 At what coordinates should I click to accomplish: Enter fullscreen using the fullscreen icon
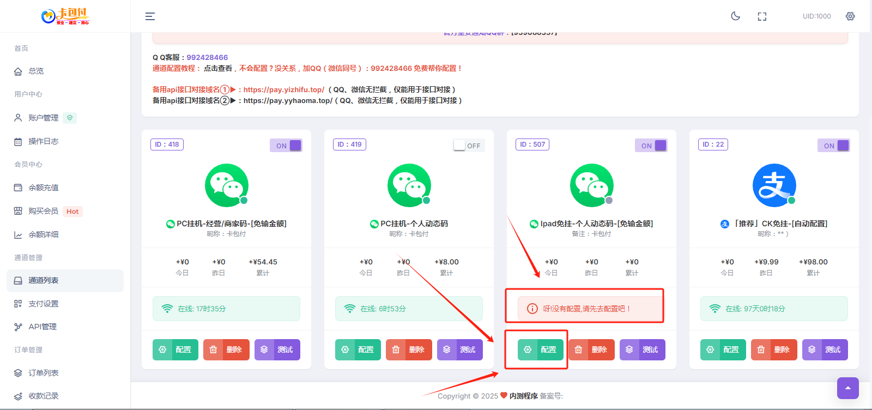pos(762,16)
